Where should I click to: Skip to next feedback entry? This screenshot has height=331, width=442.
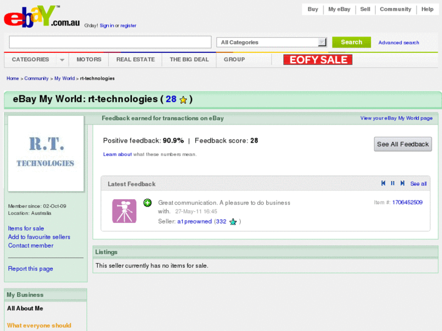tap(402, 183)
